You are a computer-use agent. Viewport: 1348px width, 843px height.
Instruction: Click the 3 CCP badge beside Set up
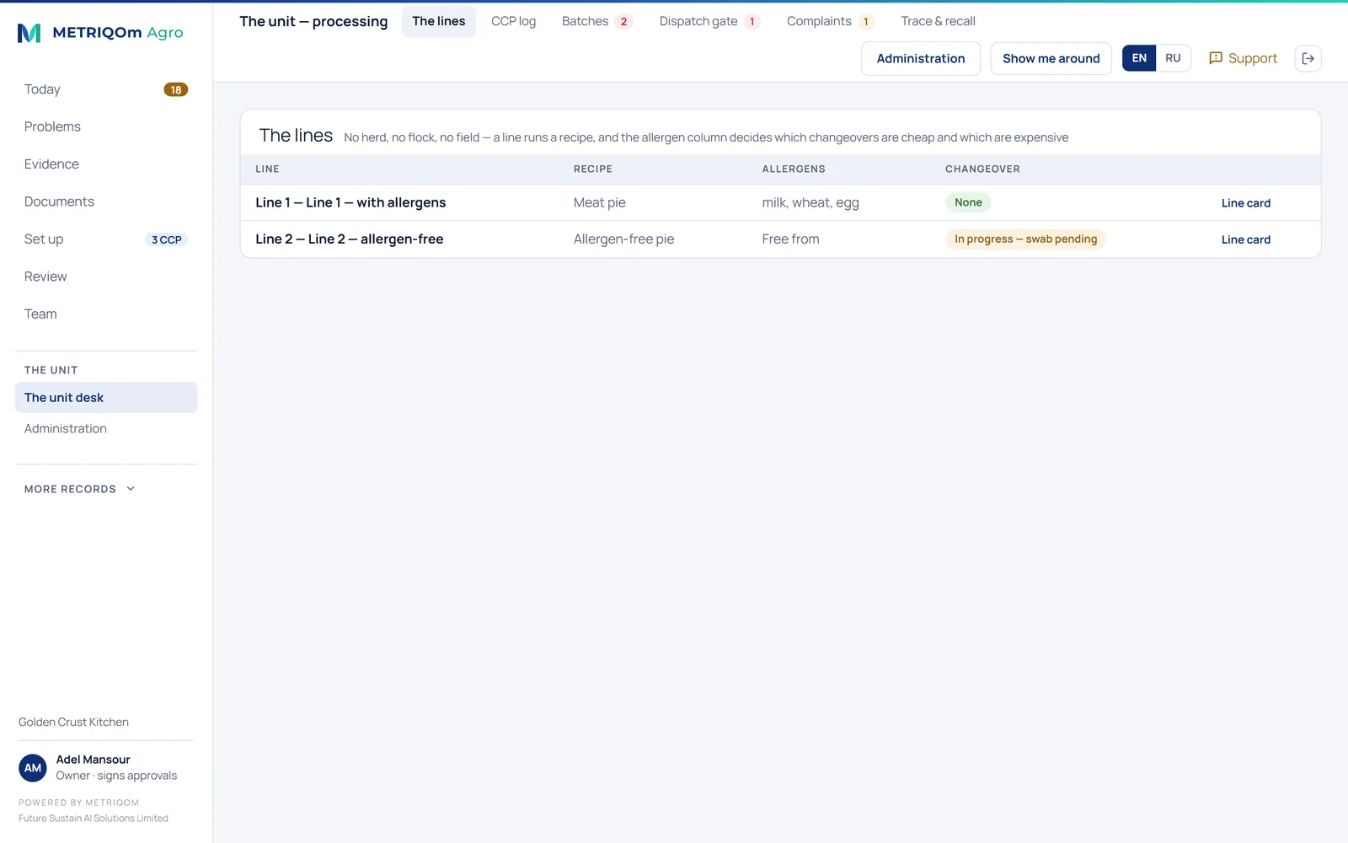point(167,239)
